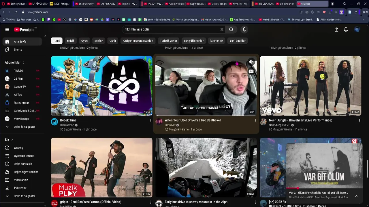This screenshot has width=369, height=207.
Task: Open options for Uber Driver Beatboxer video
Action: coord(255,121)
